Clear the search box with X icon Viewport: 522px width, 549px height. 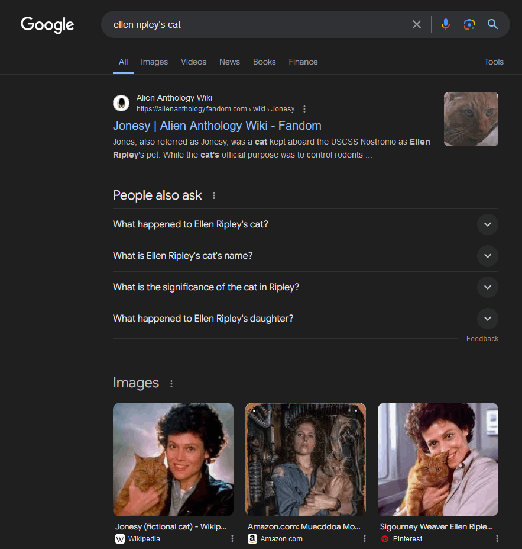(417, 24)
